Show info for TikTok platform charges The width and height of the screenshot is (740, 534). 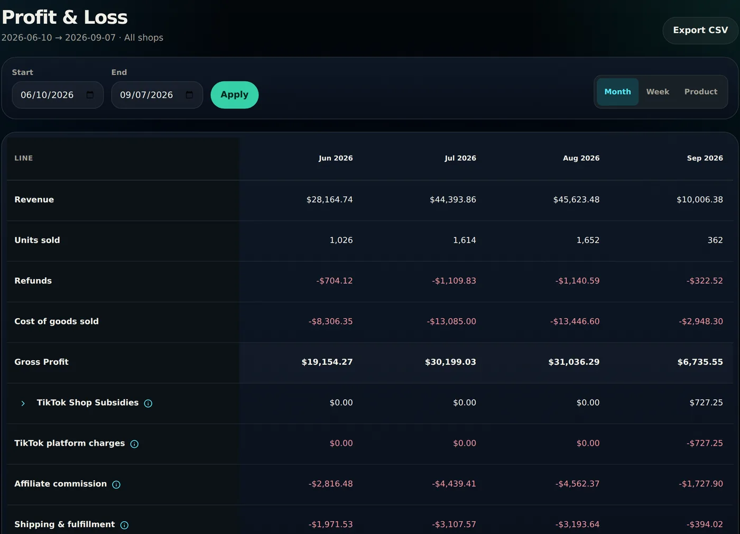tap(134, 444)
